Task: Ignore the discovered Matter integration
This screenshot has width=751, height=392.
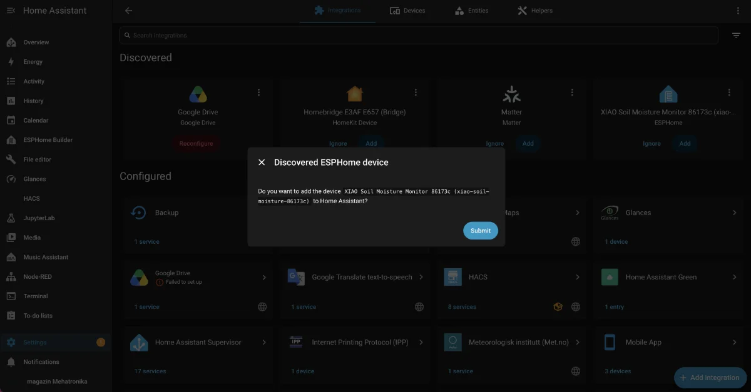Action: (x=495, y=144)
